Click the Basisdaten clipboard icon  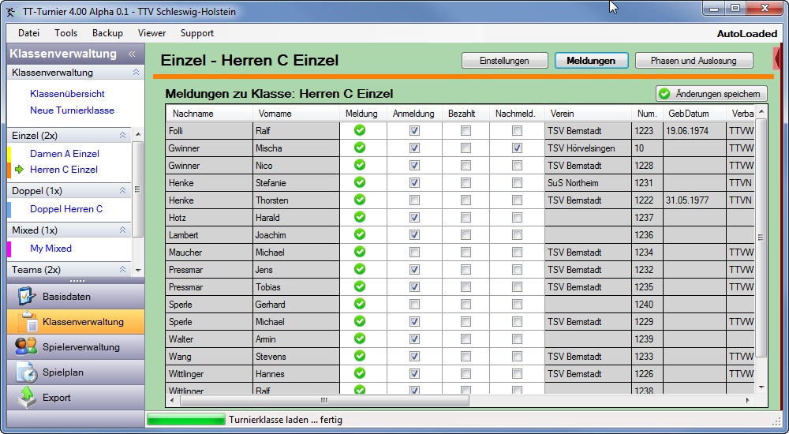pyautogui.click(x=28, y=297)
